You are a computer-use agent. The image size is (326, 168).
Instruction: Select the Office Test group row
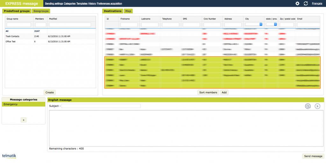click(x=50, y=42)
